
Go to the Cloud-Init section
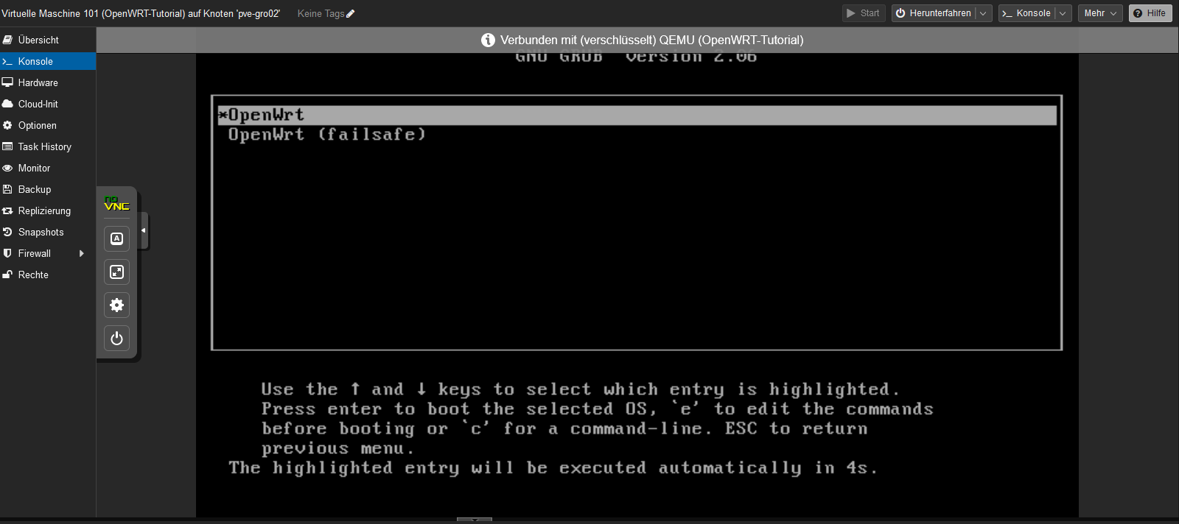48,104
